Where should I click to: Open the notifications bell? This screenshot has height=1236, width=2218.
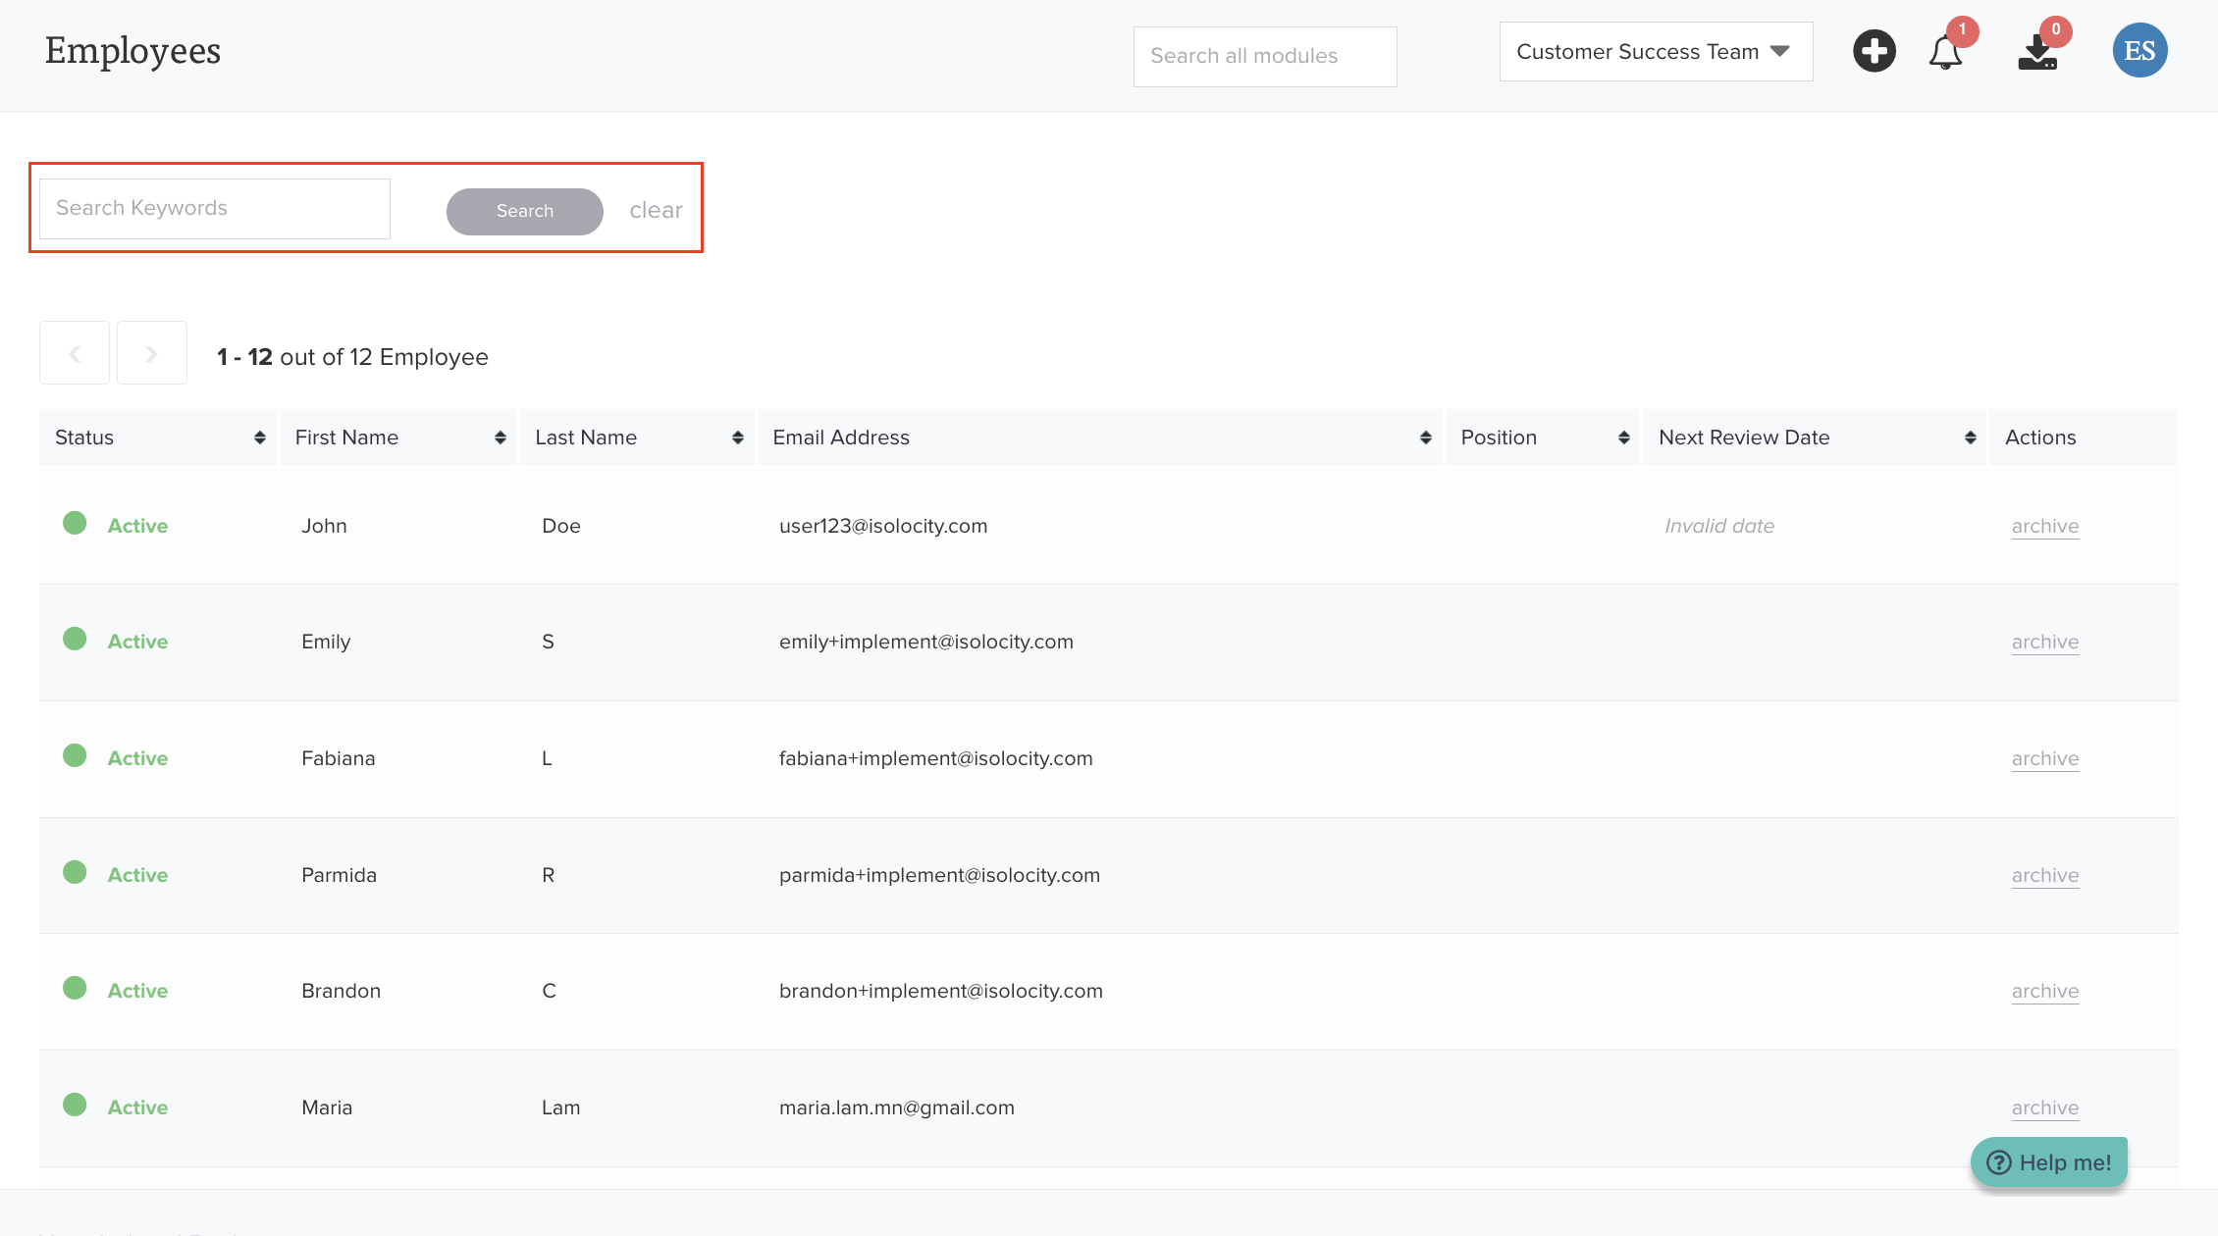coord(1945,52)
